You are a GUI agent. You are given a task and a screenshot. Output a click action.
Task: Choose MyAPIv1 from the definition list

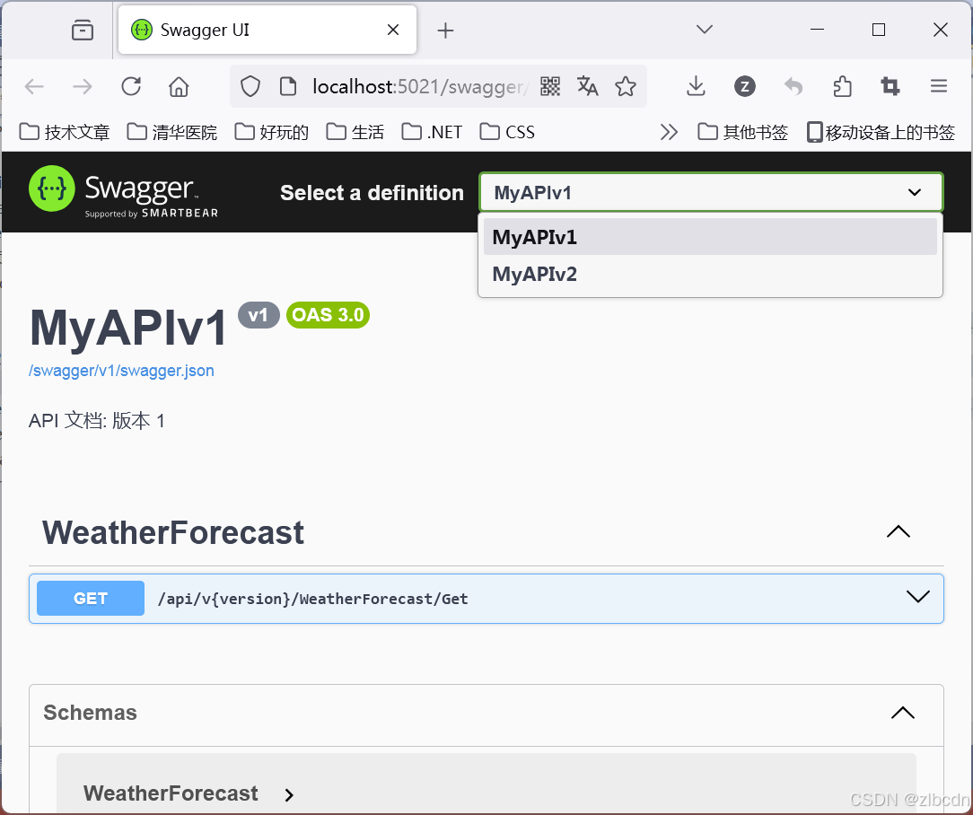[x=711, y=236]
